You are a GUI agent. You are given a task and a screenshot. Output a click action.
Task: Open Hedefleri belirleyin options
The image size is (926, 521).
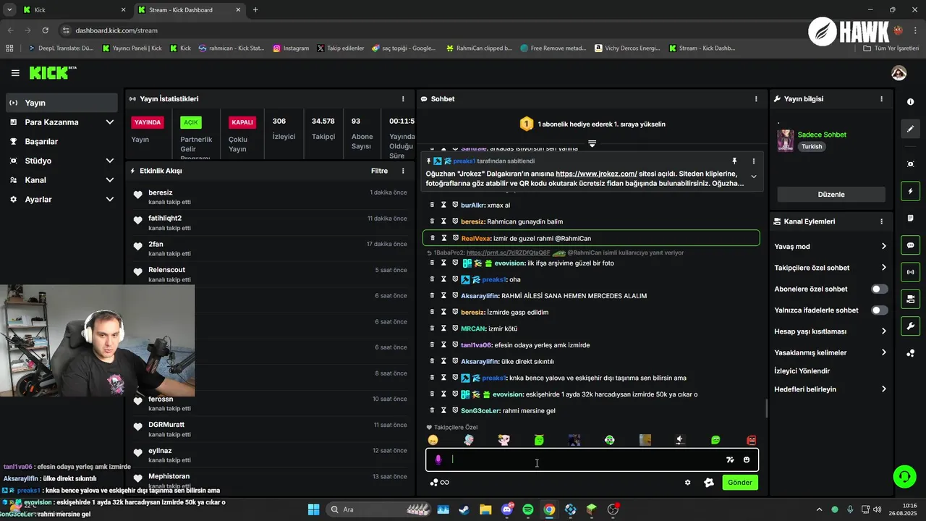coord(831,389)
